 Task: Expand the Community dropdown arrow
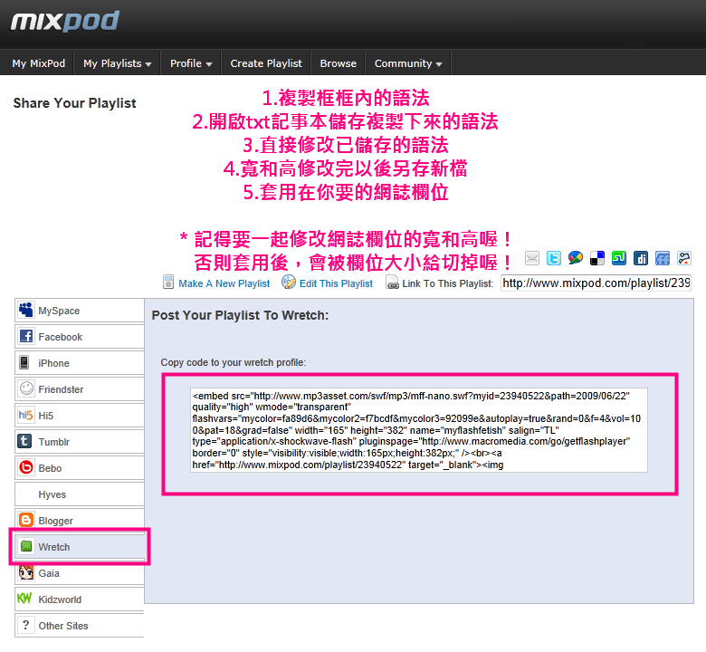439,64
